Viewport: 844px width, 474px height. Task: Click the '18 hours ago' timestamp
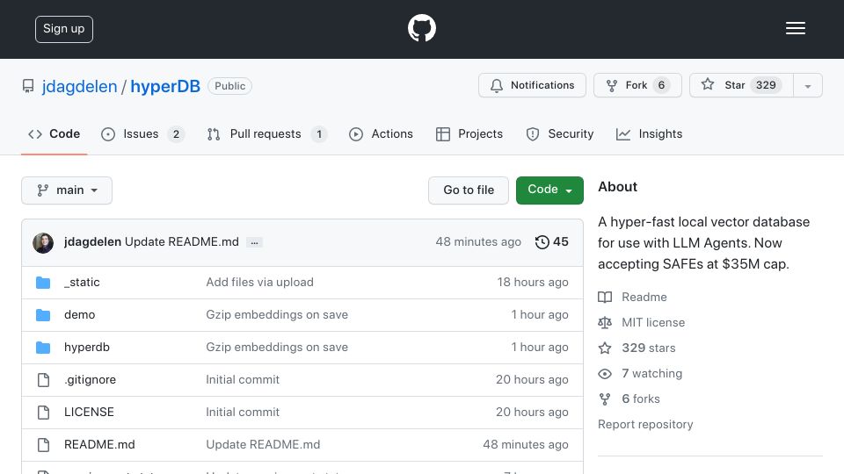coord(533,282)
